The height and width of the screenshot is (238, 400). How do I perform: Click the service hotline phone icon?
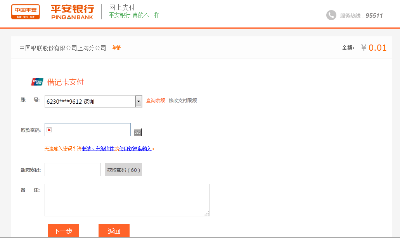[331, 15]
